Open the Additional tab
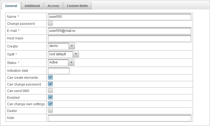This screenshot has height=126, width=210. click(32, 6)
